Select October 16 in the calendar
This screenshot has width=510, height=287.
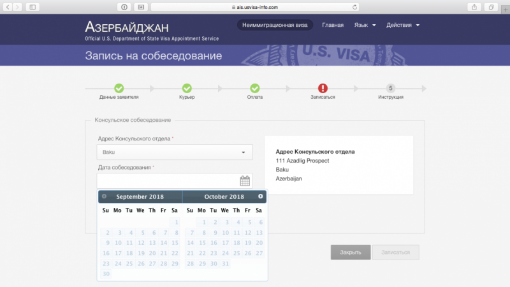tap(213, 243)
